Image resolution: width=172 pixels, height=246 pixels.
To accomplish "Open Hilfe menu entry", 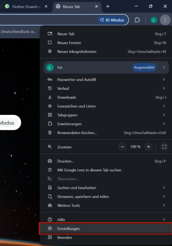I will (106, 220).
